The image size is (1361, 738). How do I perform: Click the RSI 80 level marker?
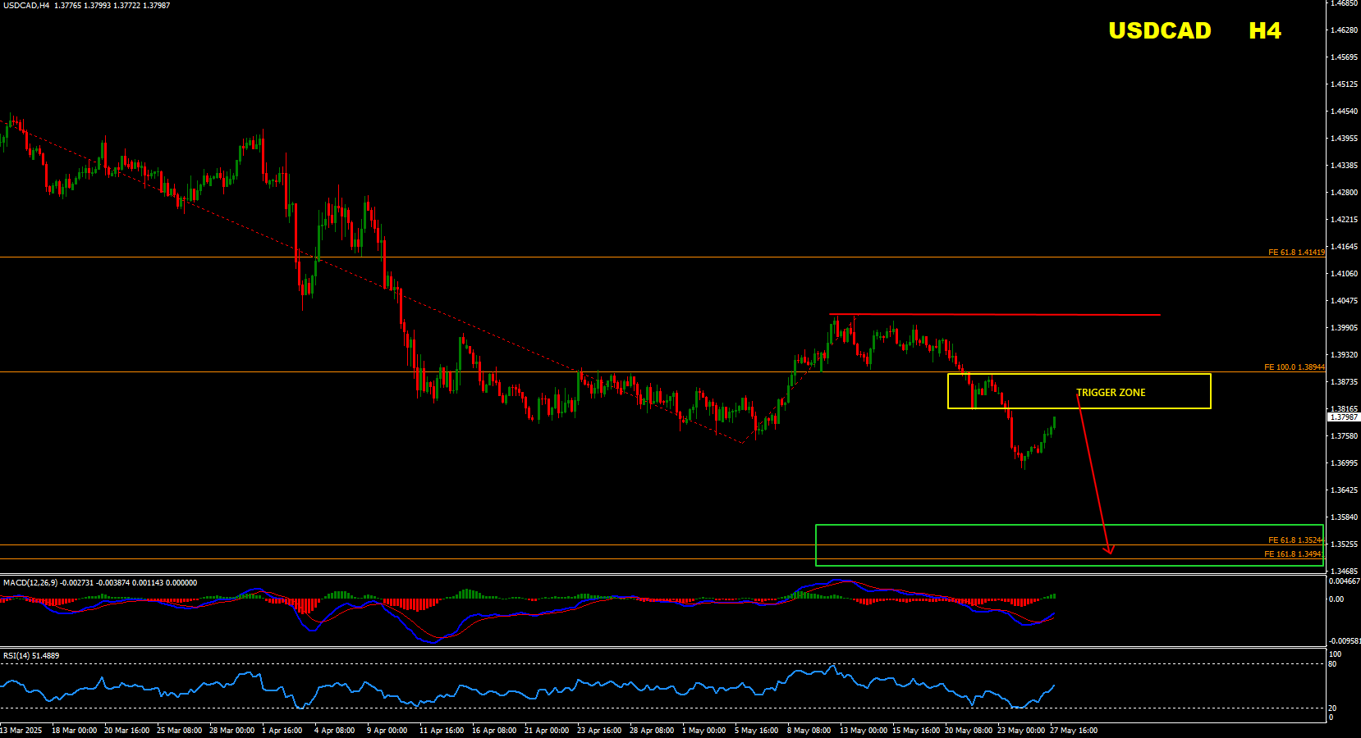pos(1332,664)
